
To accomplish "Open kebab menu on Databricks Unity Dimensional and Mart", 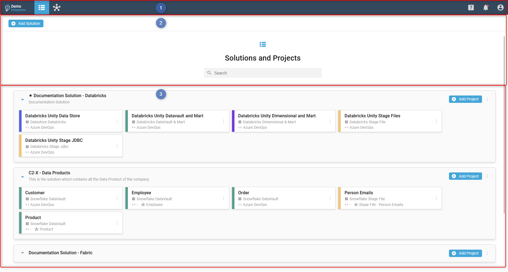I will point(330,121).
